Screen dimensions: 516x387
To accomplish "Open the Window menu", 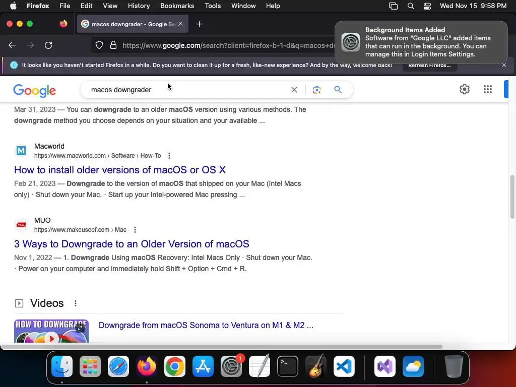I will coord(243,6).
